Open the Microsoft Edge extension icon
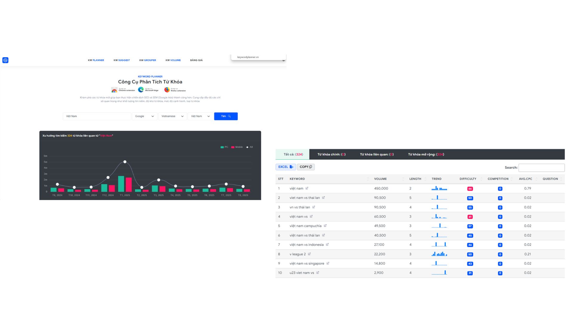 141,90
